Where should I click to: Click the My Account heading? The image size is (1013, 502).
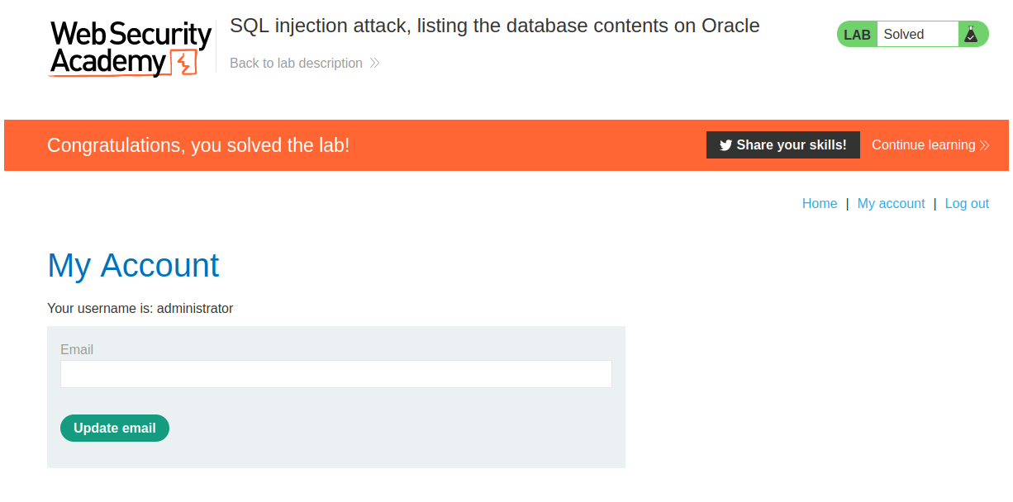(133, 266)
